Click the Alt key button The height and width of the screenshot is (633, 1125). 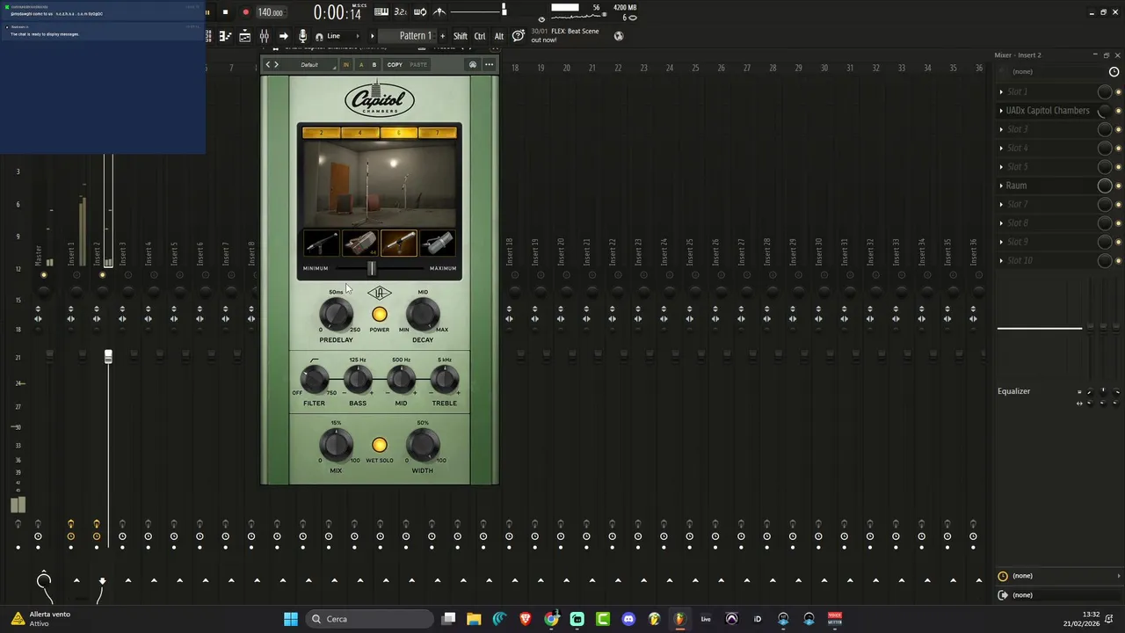(498, 36)
